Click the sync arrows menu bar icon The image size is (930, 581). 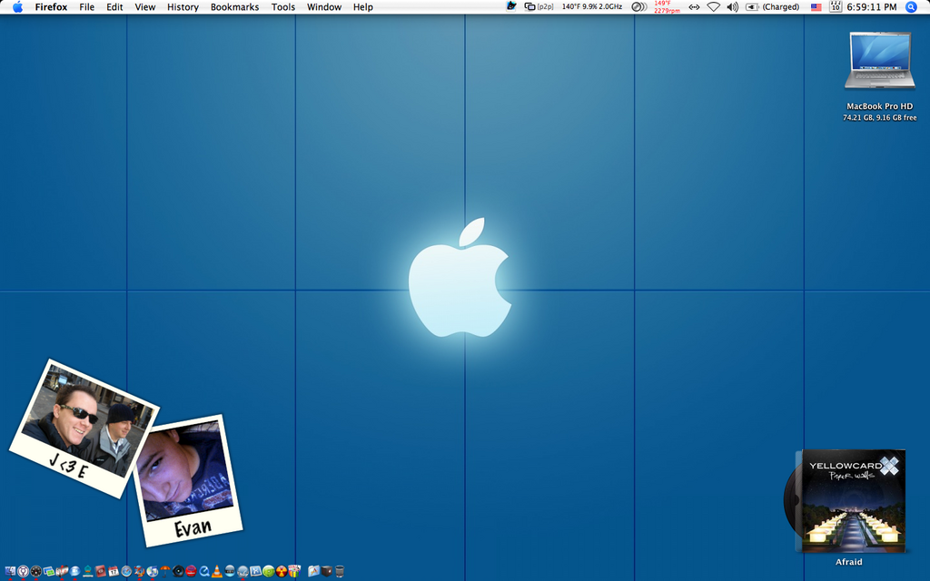694,7
